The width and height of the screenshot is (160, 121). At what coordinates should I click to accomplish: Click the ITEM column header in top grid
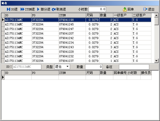[72, 15]
